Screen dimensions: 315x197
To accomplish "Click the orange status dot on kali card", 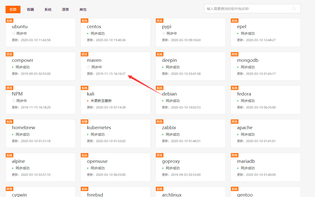I will (x=88, y=101).
